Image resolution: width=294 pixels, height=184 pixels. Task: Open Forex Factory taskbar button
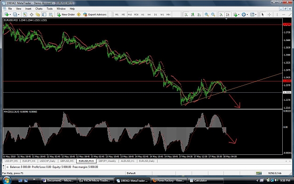[x=169, y=180]
